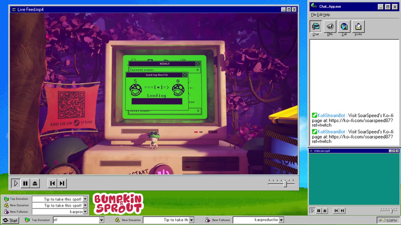Open the DMs megaphone icon
This screenshot has width=401, height=225.
[330, 27]
